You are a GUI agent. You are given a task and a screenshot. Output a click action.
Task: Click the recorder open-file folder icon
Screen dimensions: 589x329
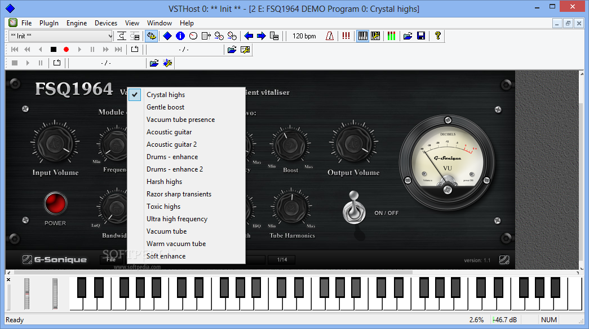[232, 50]
